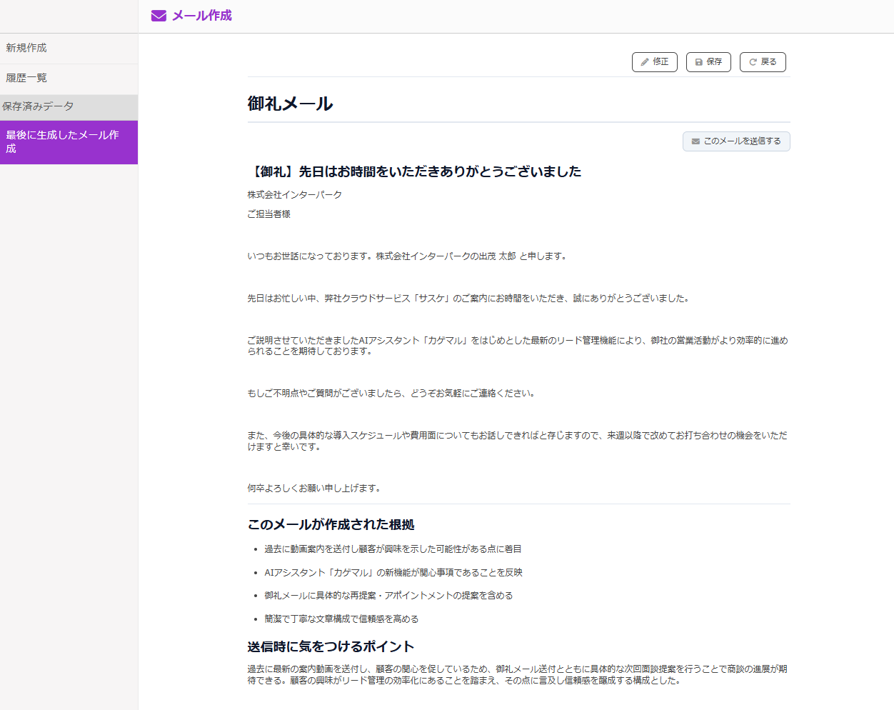
Task: Click the ご担当者様 salutation text
Action: 268,214
